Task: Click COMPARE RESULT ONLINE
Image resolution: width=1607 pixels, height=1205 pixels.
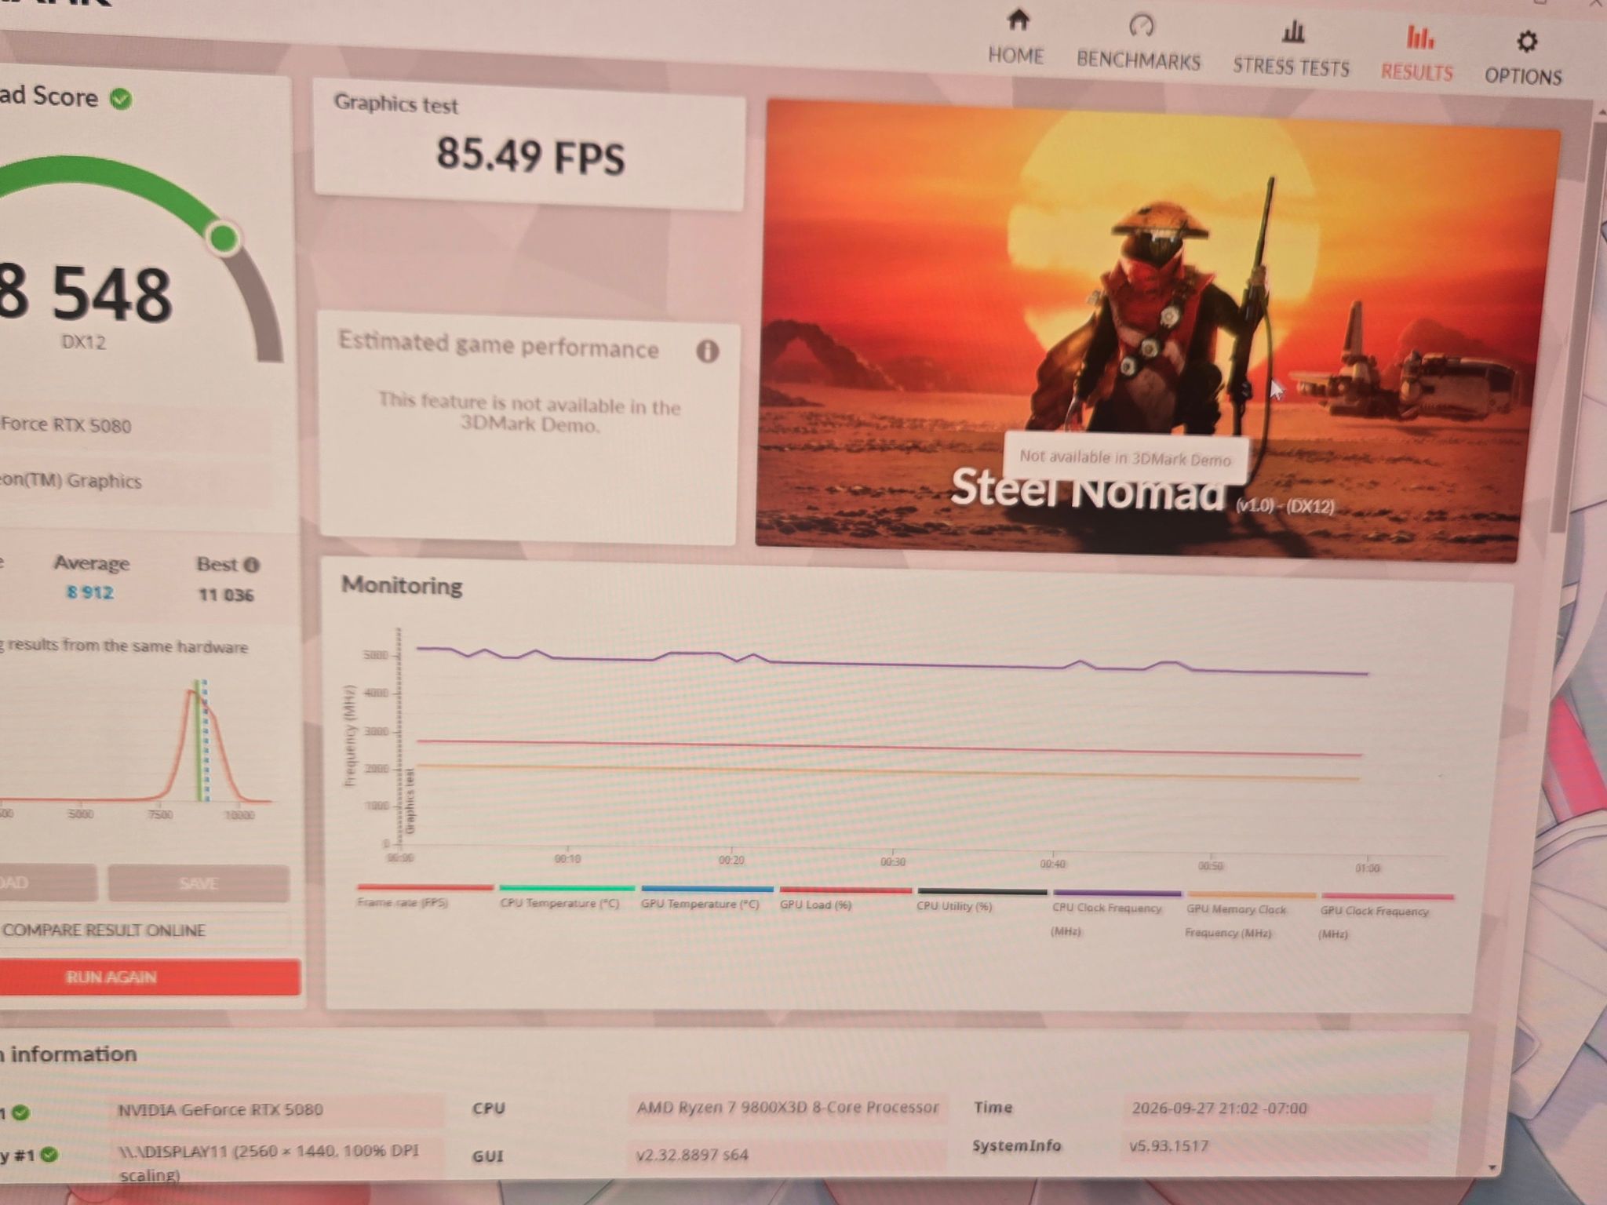Action: 104,930
